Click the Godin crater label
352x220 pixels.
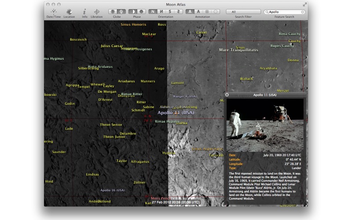(70, 103)
